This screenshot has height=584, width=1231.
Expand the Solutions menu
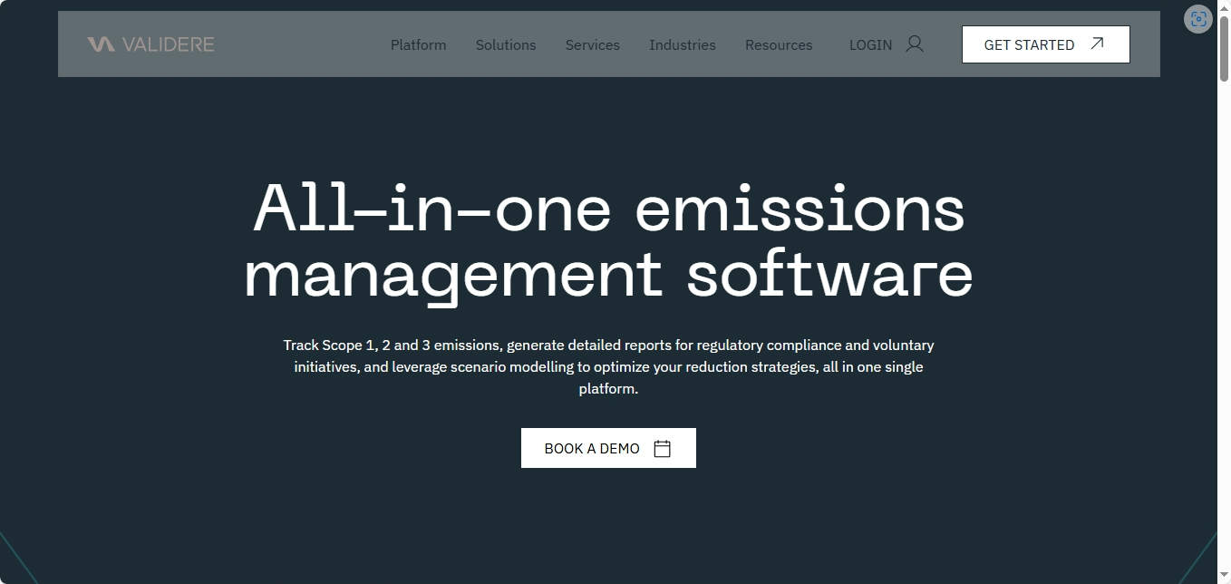(505, 44)
